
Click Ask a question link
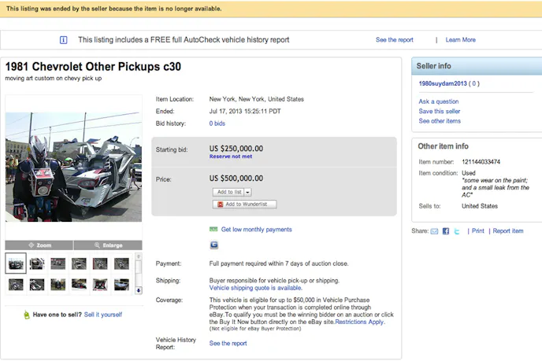point(439,101)
